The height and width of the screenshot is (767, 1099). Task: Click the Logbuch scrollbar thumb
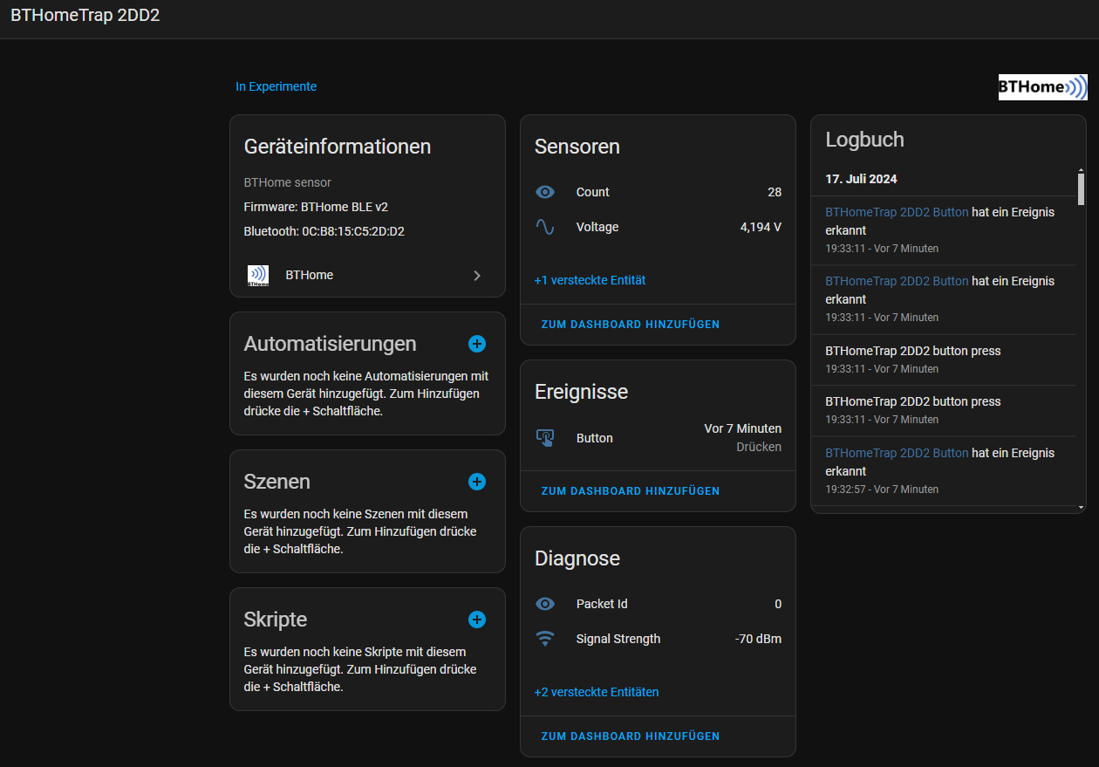(x=1082, y=188)
